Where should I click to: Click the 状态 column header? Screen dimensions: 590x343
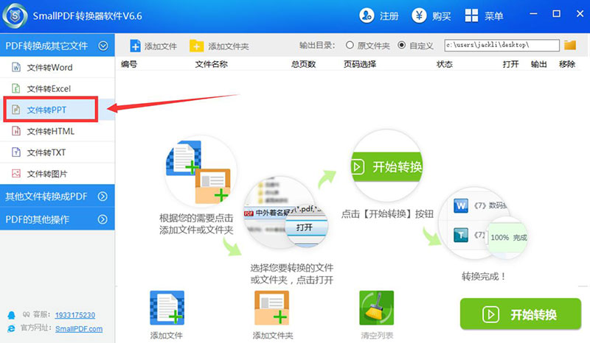pos(445,64)
